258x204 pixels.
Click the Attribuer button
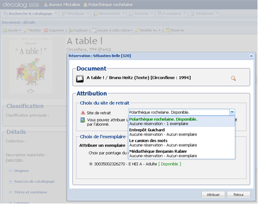point(213,195)
